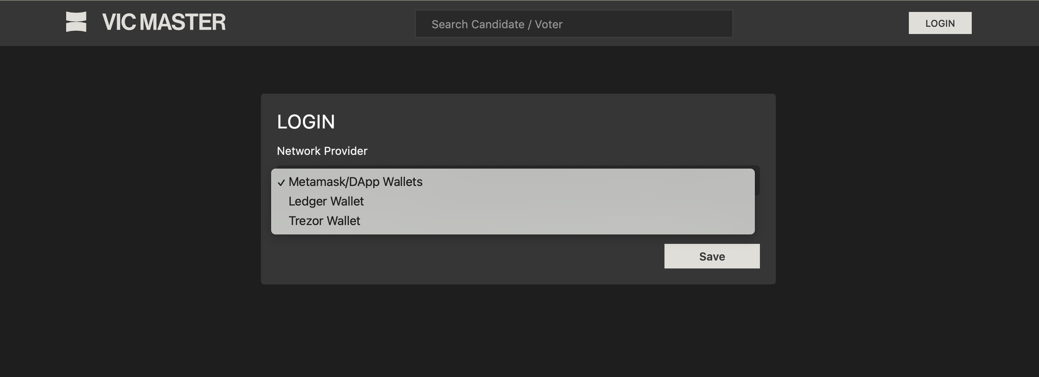Click the LOGIN button in header
This screenshot has height=377, width=1039.
(x=939, y=24)
